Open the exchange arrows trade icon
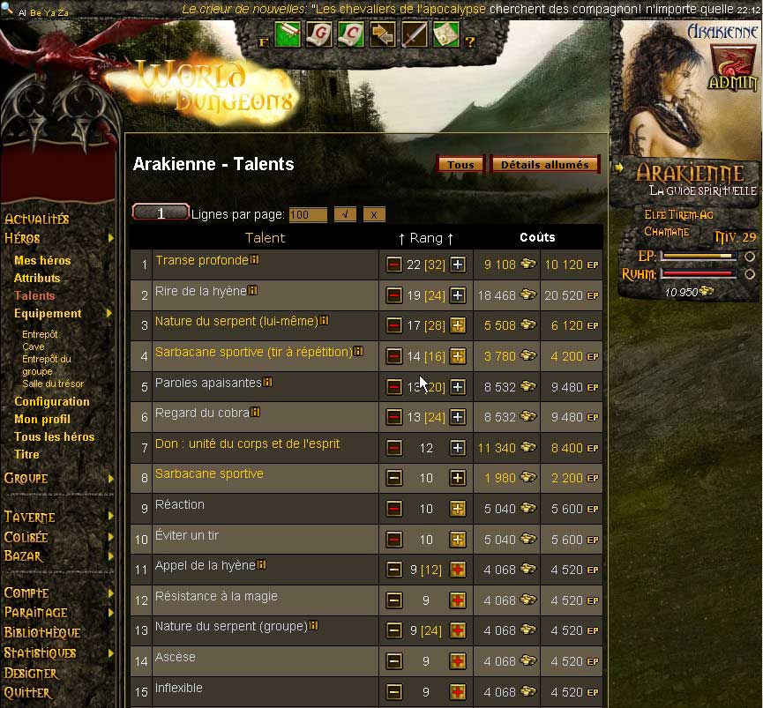The image size is (763, 708). [383, 34]
